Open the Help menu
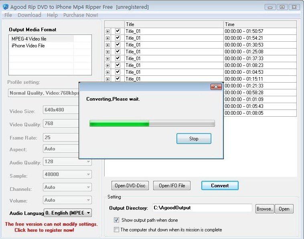The image size is (304, 239). pos(52,15)
